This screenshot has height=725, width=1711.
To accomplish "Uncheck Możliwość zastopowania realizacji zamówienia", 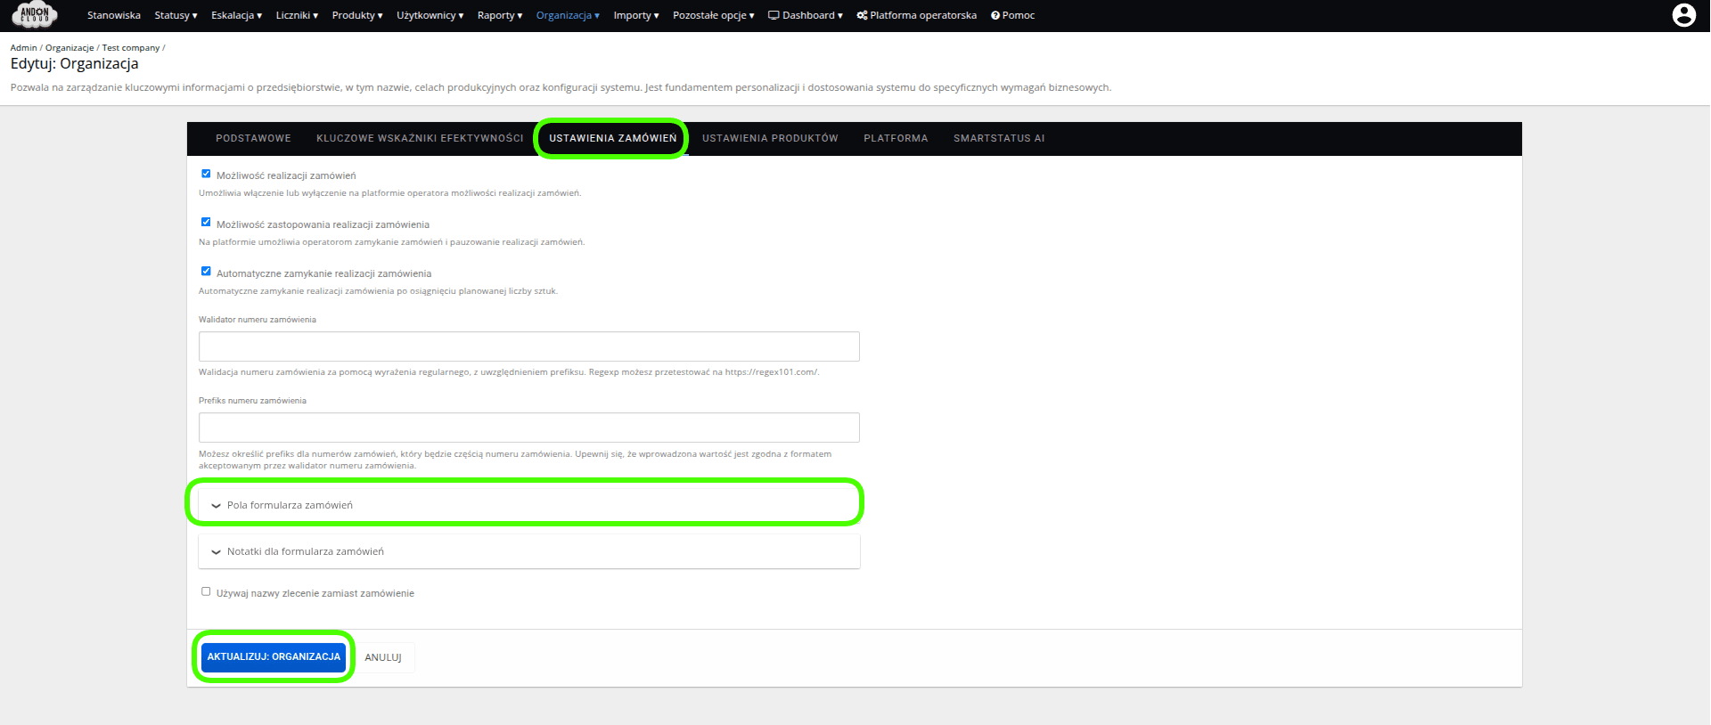I will point(206,223).
